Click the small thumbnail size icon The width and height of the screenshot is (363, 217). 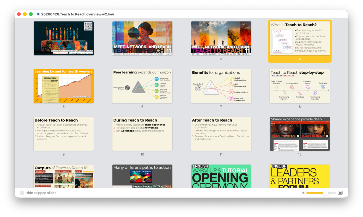click(x=304, y=193)
